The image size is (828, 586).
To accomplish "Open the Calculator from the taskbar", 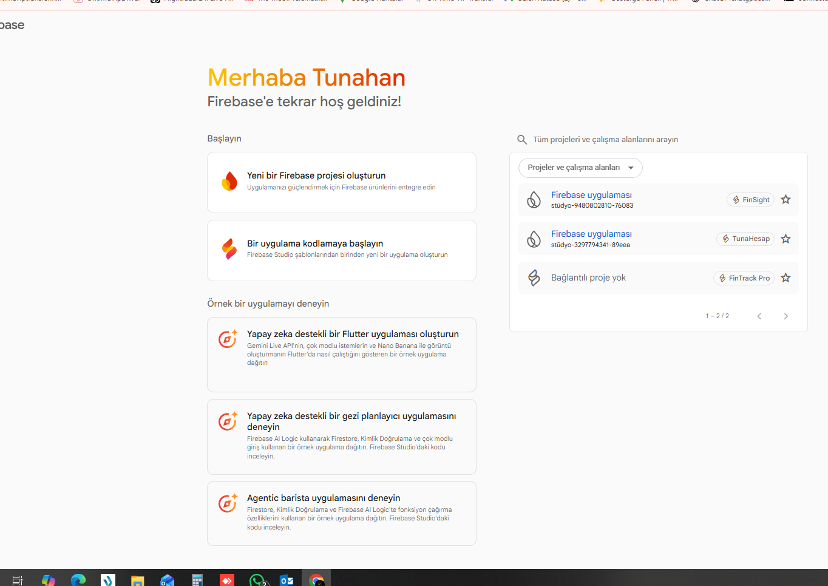I will (197, 580).
